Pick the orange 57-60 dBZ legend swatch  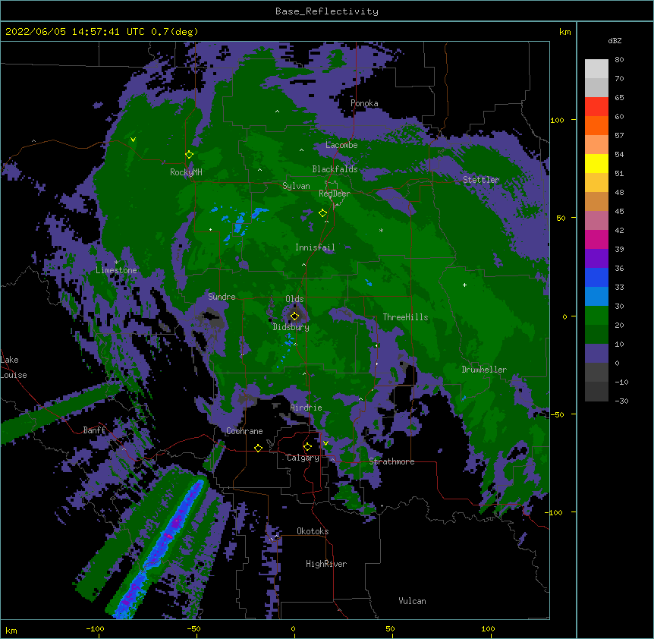point(596,125)
